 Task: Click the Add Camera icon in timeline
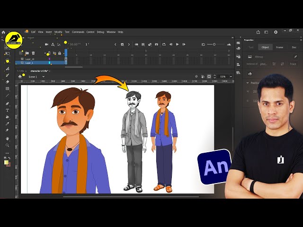pos(46,44)
